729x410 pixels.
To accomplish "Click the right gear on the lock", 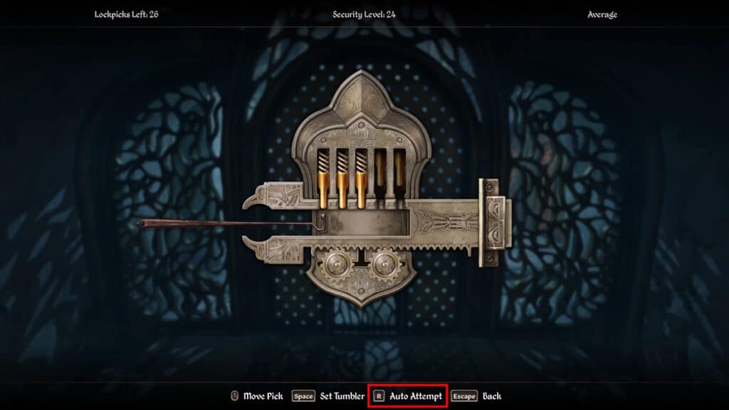I will [x=385, y=265].
